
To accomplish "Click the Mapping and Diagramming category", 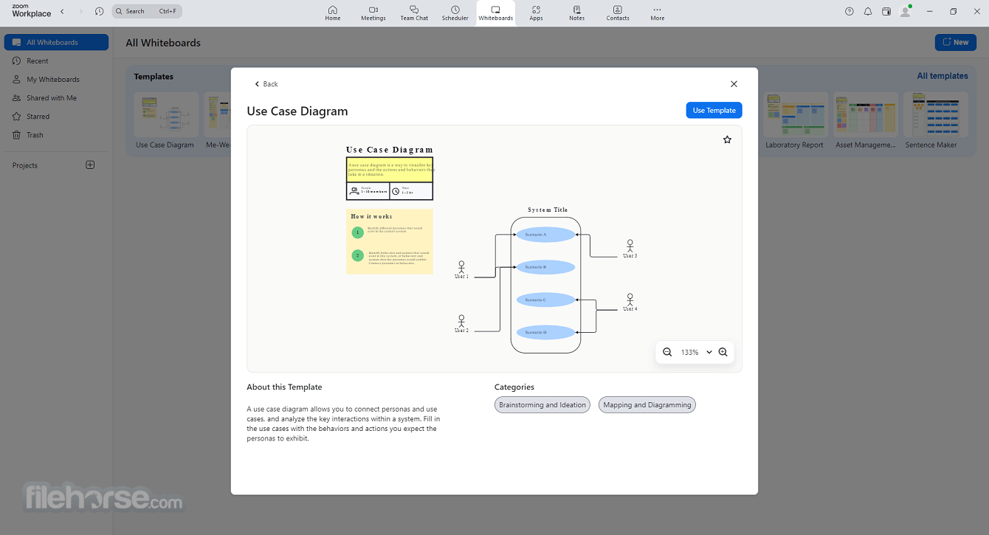I will click(647, 404).
